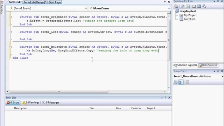Switch Properties view to Categorized
Viewport: 224px width, 126px height.
[x=176, y=82]
